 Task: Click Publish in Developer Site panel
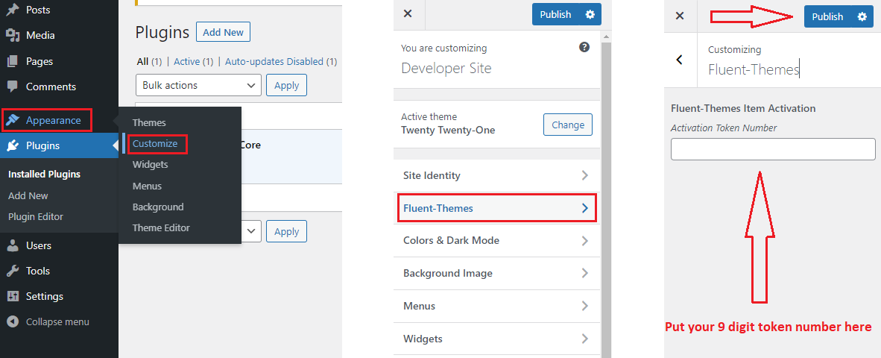coord(556,15)
